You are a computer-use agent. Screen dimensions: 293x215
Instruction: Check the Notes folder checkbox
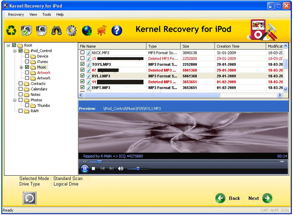click(20, 94)
